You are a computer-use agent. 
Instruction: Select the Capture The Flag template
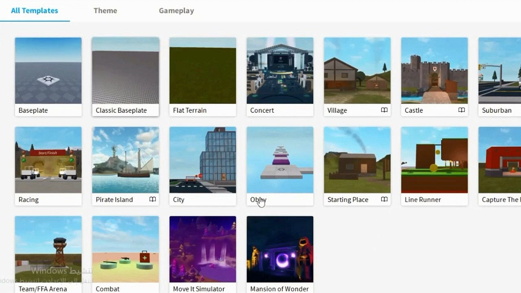[500, 166]
